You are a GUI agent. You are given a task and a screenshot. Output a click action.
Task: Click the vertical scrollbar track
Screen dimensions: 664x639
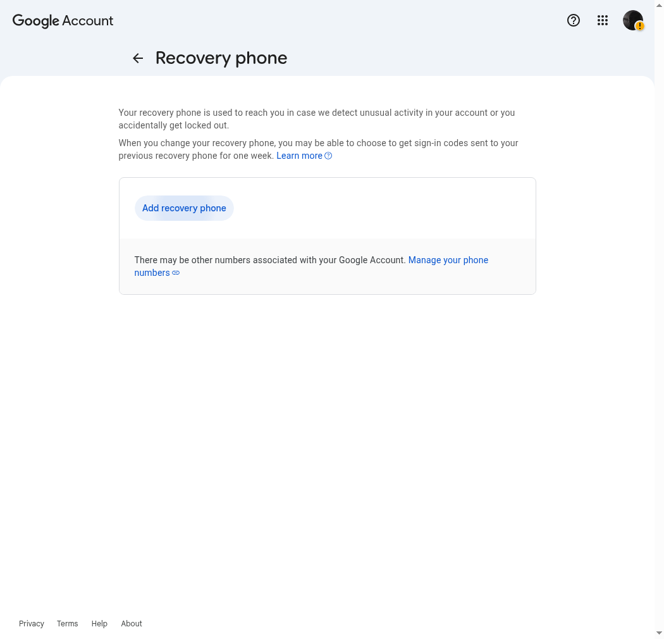tap(659, 319)
